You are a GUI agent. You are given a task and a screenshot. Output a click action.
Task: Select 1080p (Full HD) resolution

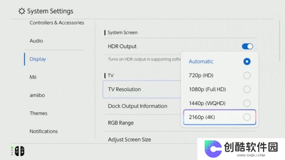[220, 89]
